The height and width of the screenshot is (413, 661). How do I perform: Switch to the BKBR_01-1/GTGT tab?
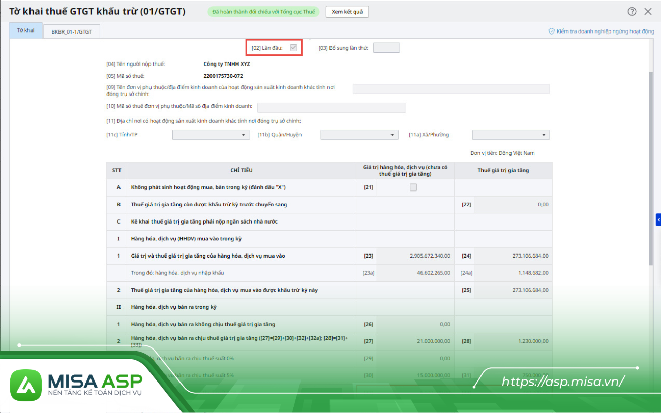pos(72,31)
